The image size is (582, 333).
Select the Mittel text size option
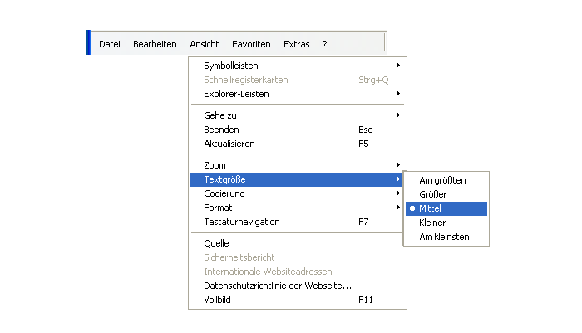click(446, 208)
